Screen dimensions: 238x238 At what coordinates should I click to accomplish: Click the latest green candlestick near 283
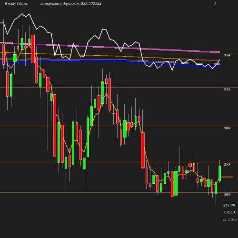pos(220,173)
